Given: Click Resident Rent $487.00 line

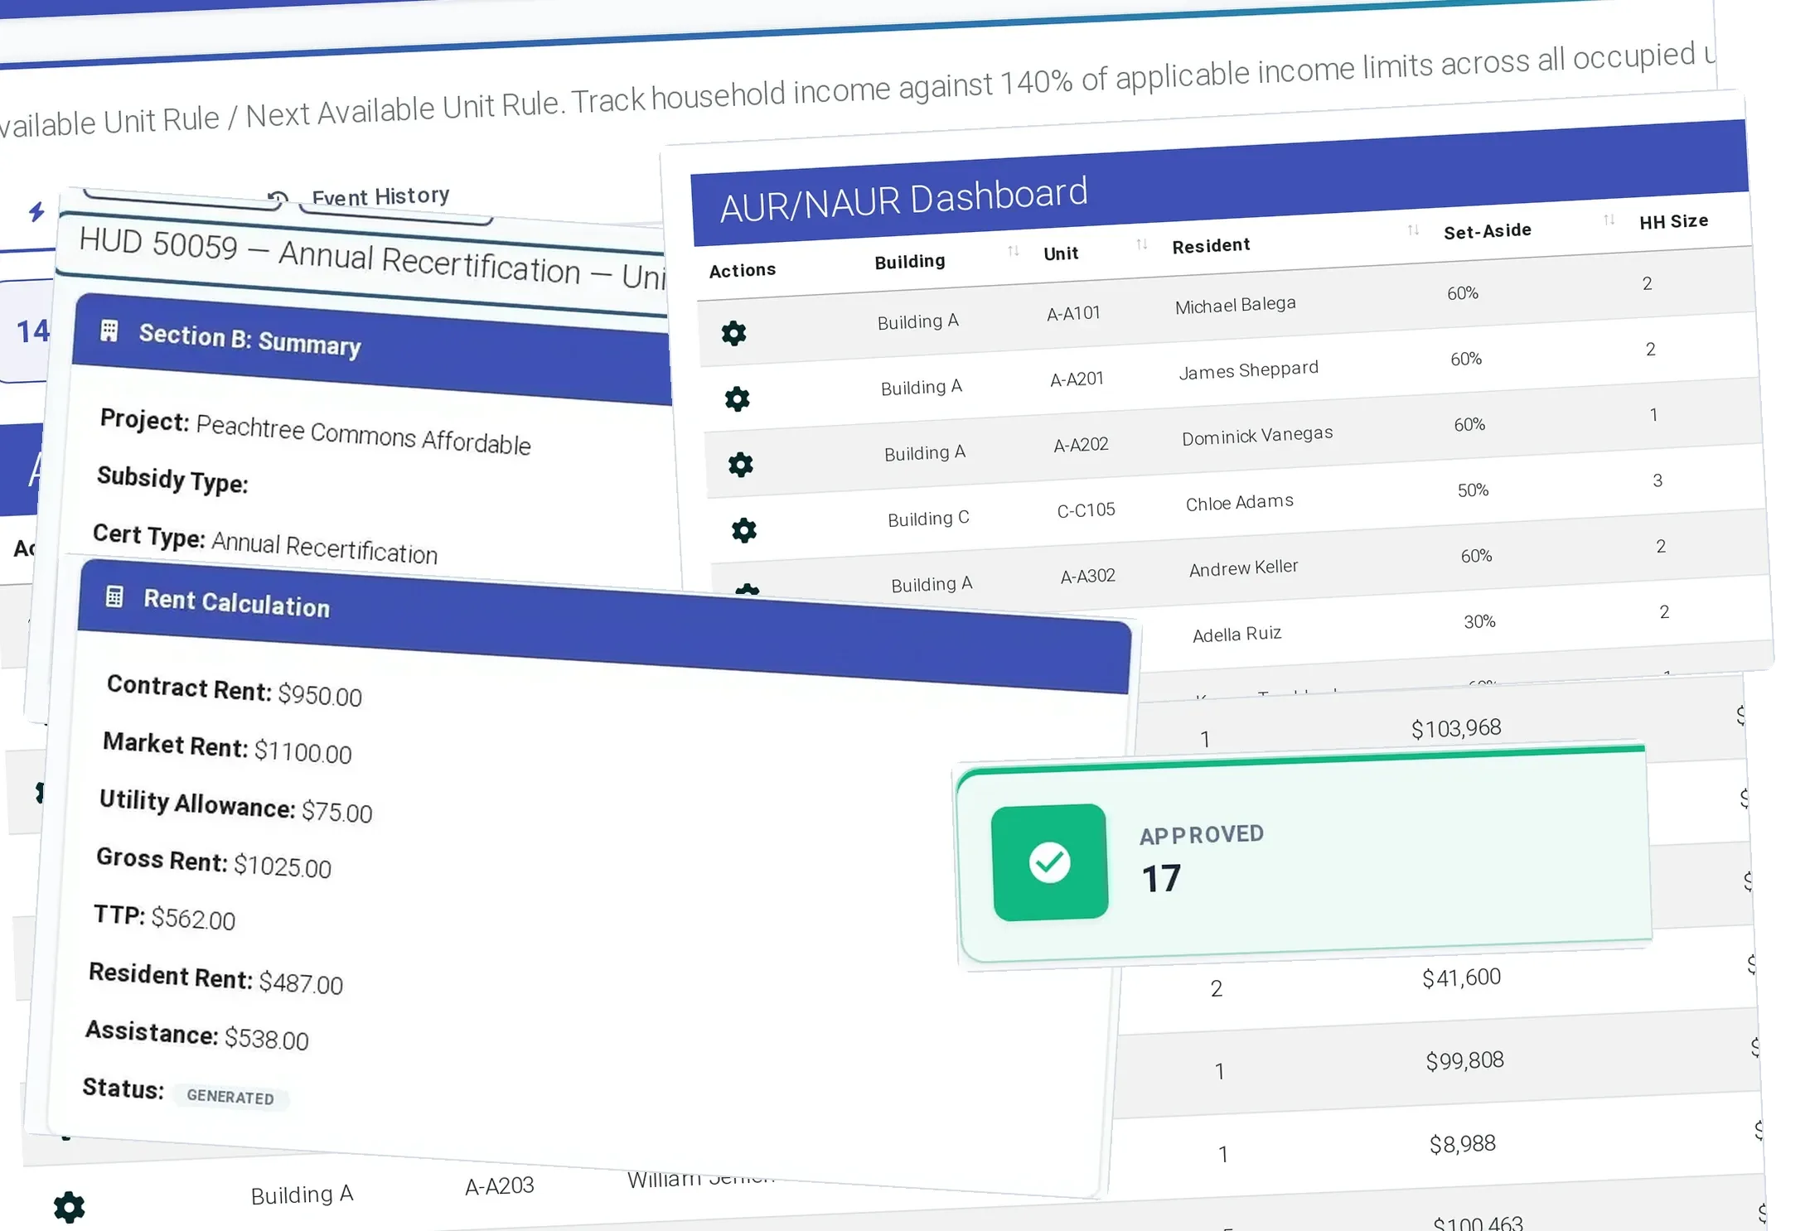Looking at the screenshot, I should tap(215, 978).
